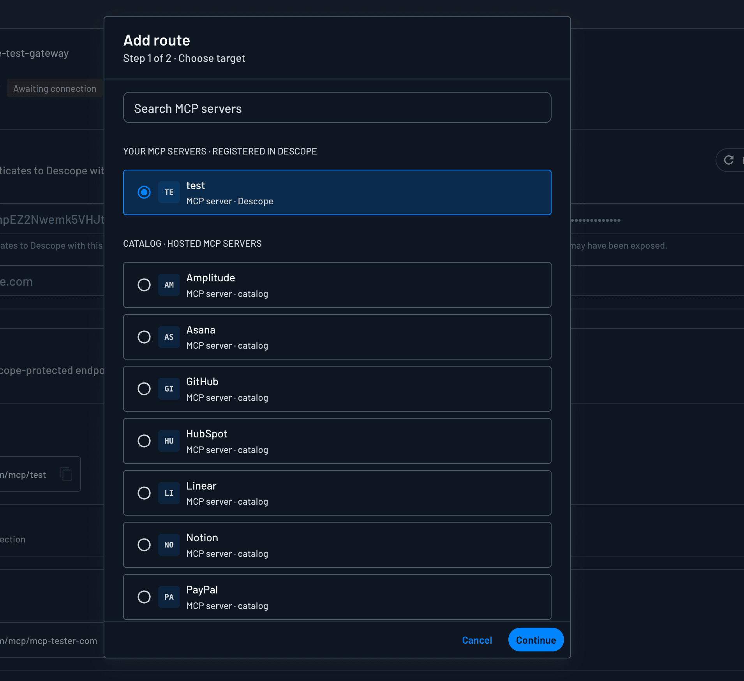Screen dimensions: 744x681
Task: Click the PA avatar icon for PayPal
Action: point(169,597)
